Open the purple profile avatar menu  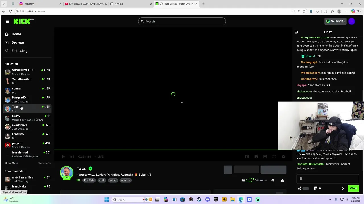point(352,21)
